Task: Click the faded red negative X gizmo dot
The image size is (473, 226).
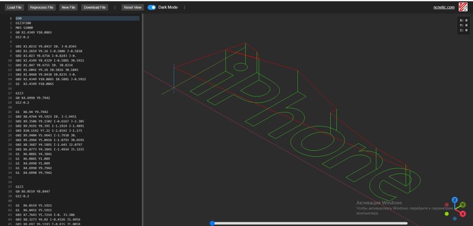Action: [447, 205]
